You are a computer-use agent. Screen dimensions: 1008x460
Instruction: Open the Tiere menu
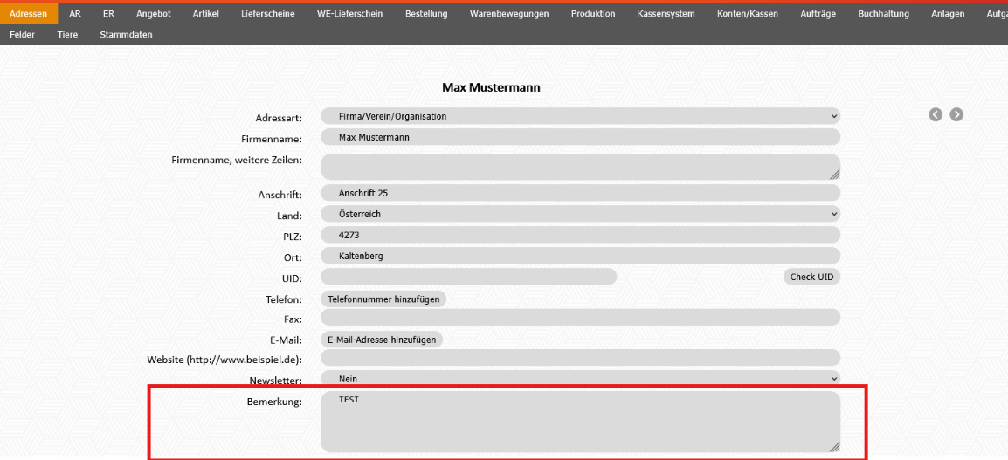tap(67, 35)
